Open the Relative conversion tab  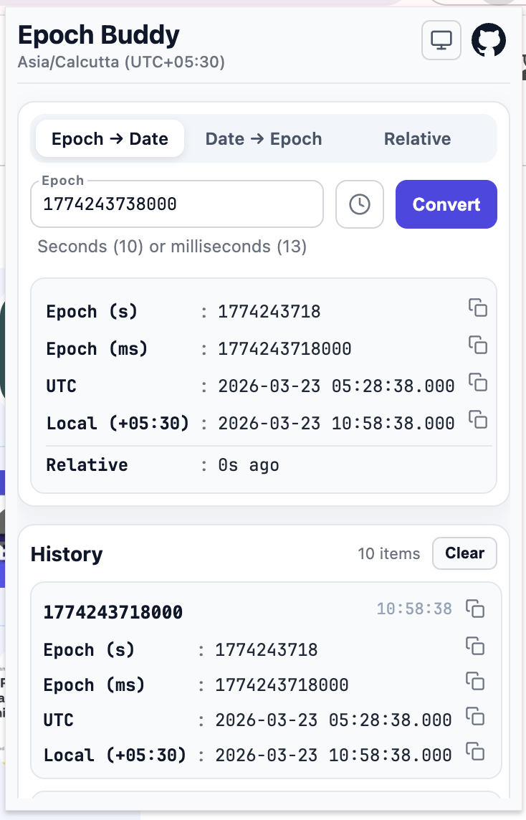click(x=418, y=138)
